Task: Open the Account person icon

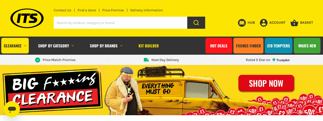Action: point(264,23)
